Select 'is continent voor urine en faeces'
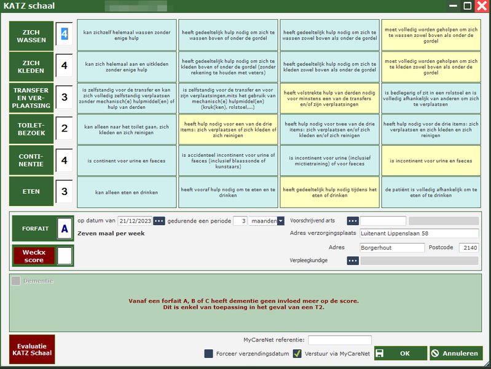The image size is (491, 369). 127,161
